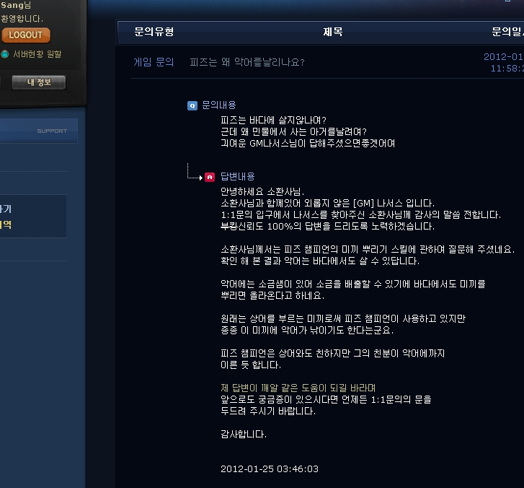Screen dimensions: 524x488
Task: Click the 문의내용 section label
Action: (x=219, y=105)
